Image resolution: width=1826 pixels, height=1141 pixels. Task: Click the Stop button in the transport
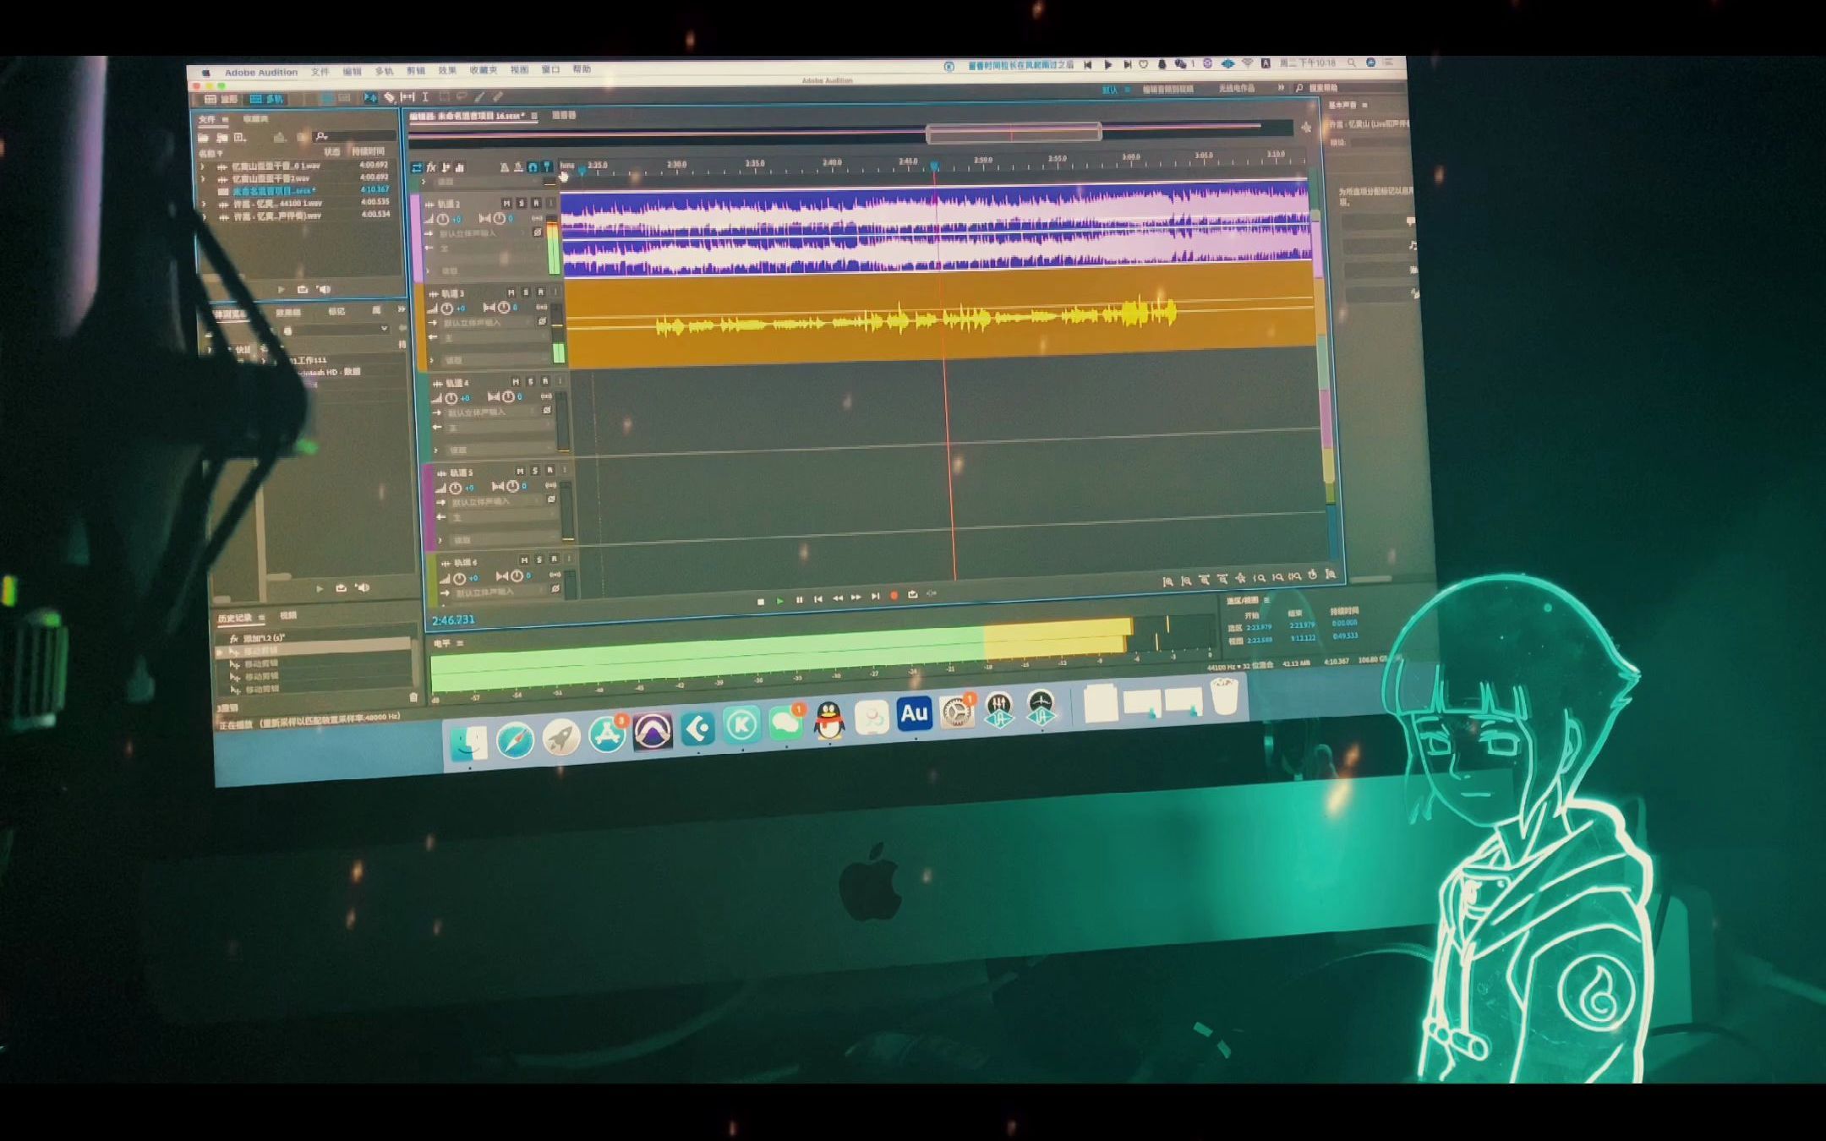[x=761, y=602]
